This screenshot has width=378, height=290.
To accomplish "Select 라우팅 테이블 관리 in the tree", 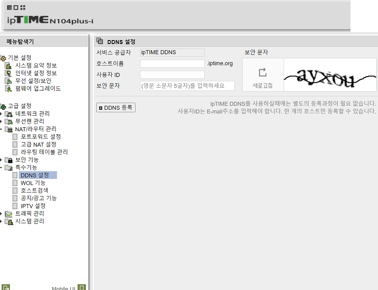I will pyautogui.click(x=44, y=152).
